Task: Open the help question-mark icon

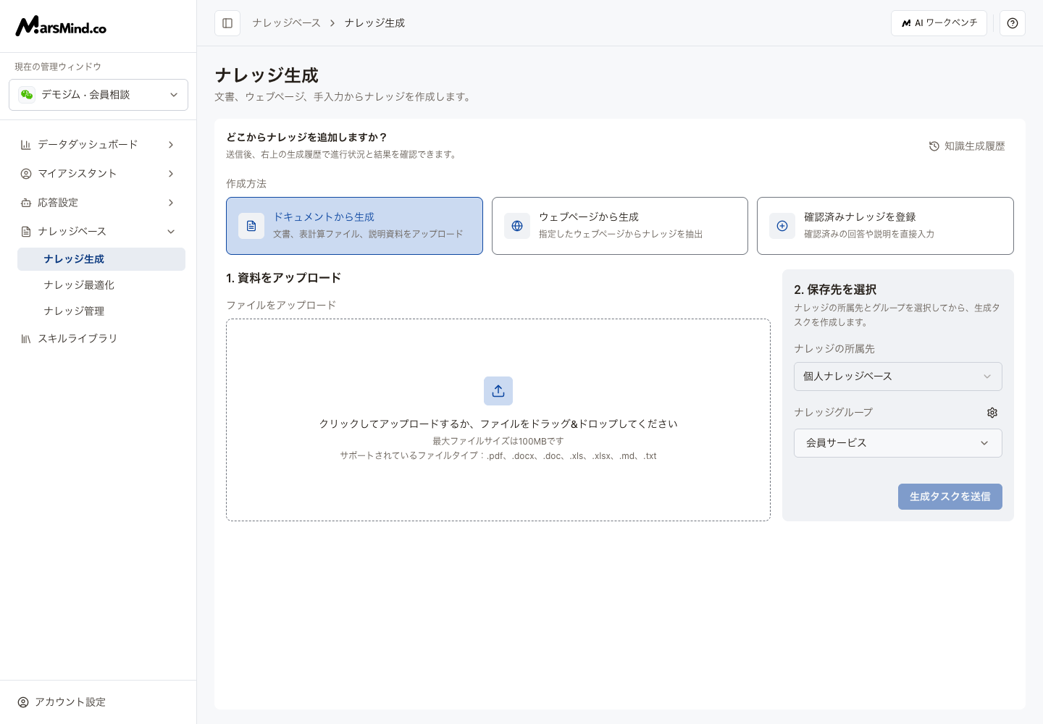Action: click(1013, 23)
